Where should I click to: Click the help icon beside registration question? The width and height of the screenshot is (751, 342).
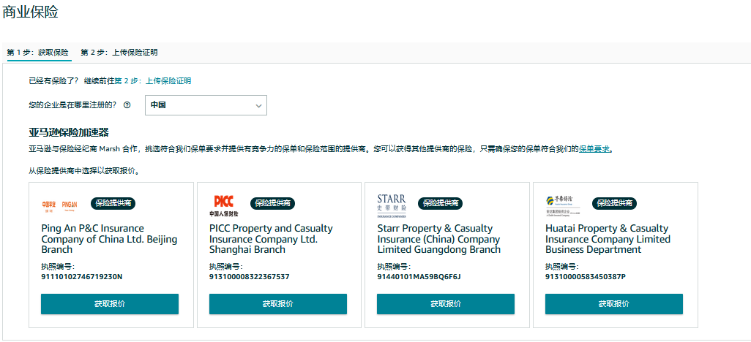tap(127, 105)
